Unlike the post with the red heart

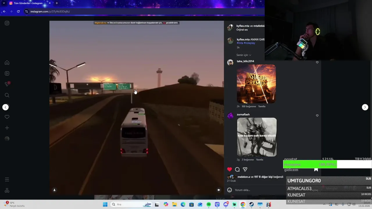coord(230,170)
